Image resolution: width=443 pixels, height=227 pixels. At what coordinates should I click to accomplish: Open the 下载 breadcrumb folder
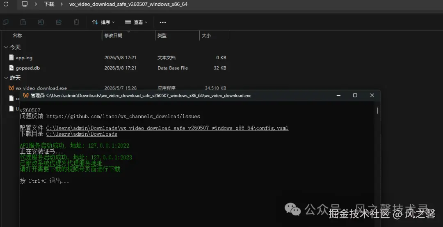(49, 4)
